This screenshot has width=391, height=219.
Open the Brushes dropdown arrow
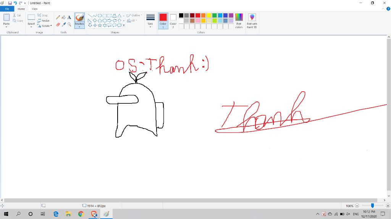(x=79, y=27)
